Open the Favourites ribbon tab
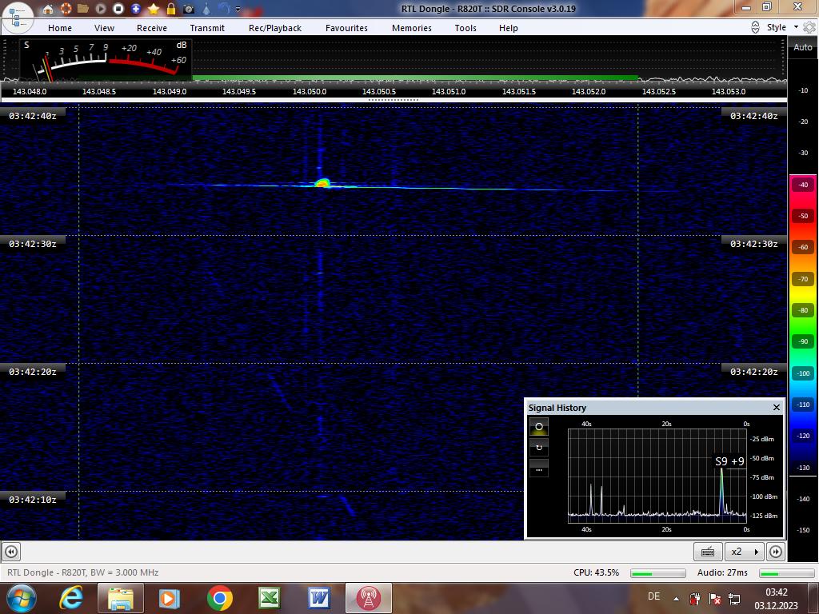 point(346,28)
